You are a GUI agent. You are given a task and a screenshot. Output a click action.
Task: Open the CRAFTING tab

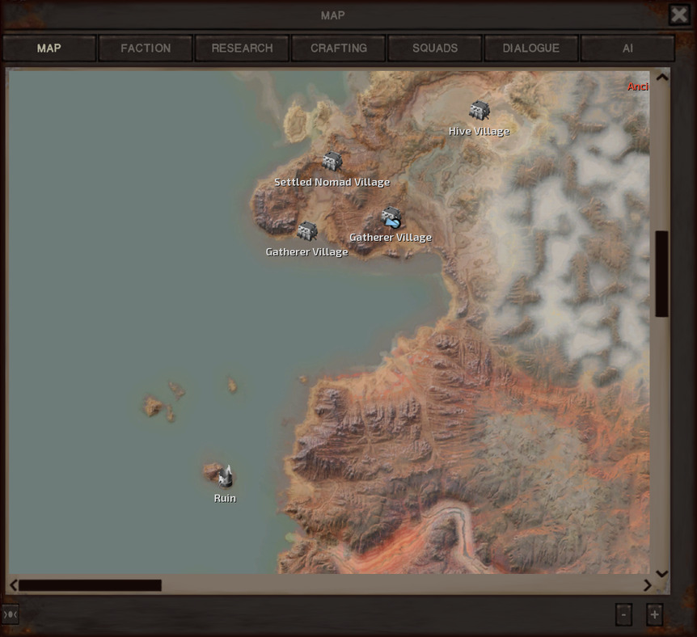[338, 48]
